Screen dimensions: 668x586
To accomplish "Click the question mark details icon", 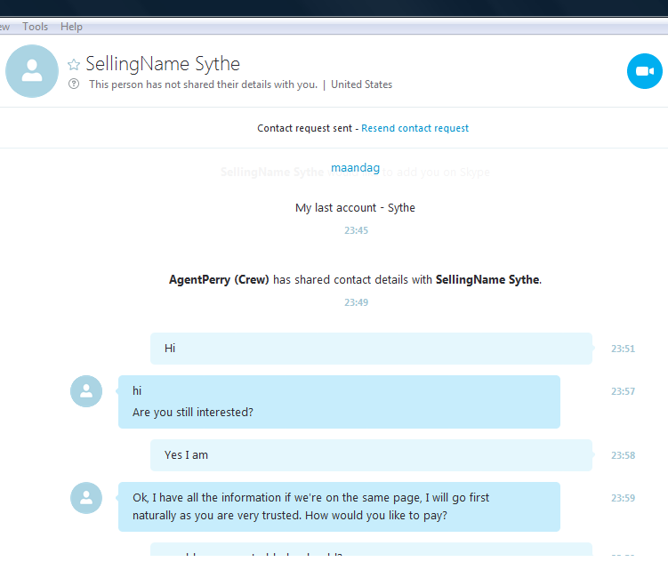I will coord(74,84).
